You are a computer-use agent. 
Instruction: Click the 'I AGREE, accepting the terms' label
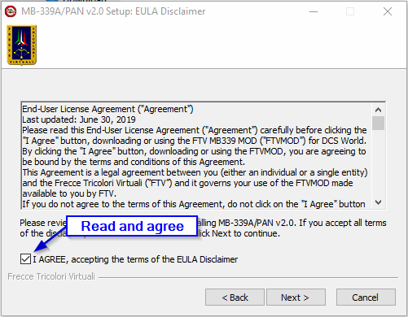click(135, 259)
